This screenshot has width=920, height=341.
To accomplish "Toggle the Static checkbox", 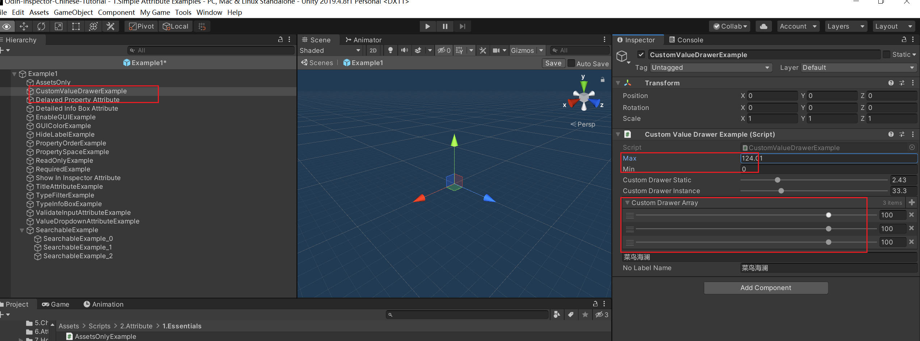I will 886,55.
